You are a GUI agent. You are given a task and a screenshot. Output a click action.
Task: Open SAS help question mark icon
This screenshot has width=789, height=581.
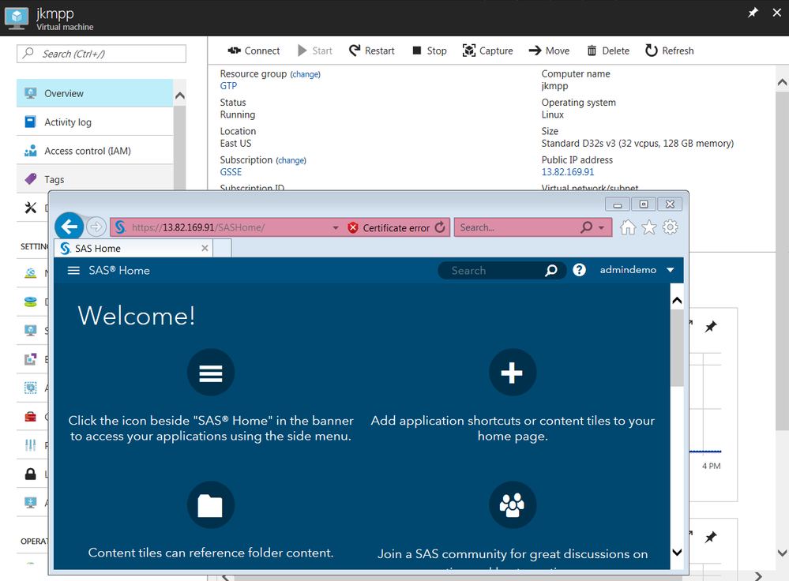pos(579,270)
